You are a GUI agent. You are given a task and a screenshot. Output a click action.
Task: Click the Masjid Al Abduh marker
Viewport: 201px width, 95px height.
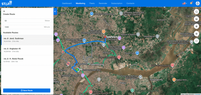[x=138, y=34]
